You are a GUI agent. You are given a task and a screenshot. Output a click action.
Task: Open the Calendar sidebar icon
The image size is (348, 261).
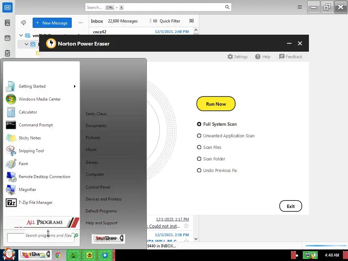[x=7, y=38]
